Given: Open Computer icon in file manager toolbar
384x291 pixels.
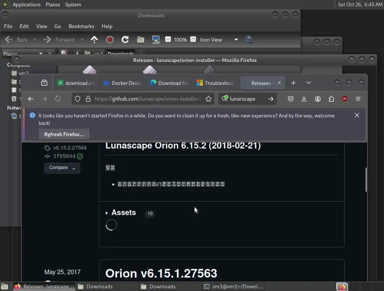Looking at the screenshot, I should (x=156, y=40).
